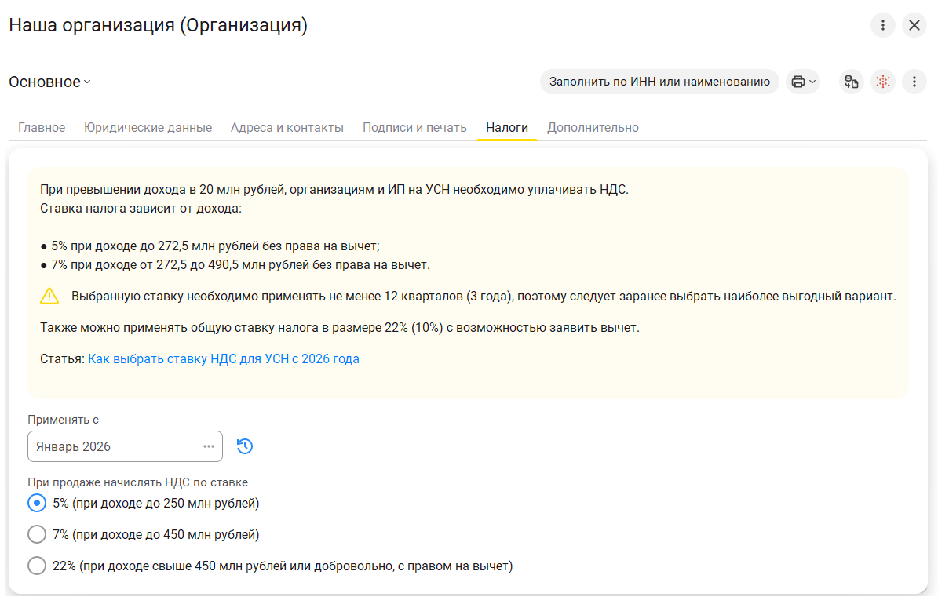Open period picker ellipsis in Применять с field
Image resolution: width=938 pixels, height=604 pixels.
209,446
